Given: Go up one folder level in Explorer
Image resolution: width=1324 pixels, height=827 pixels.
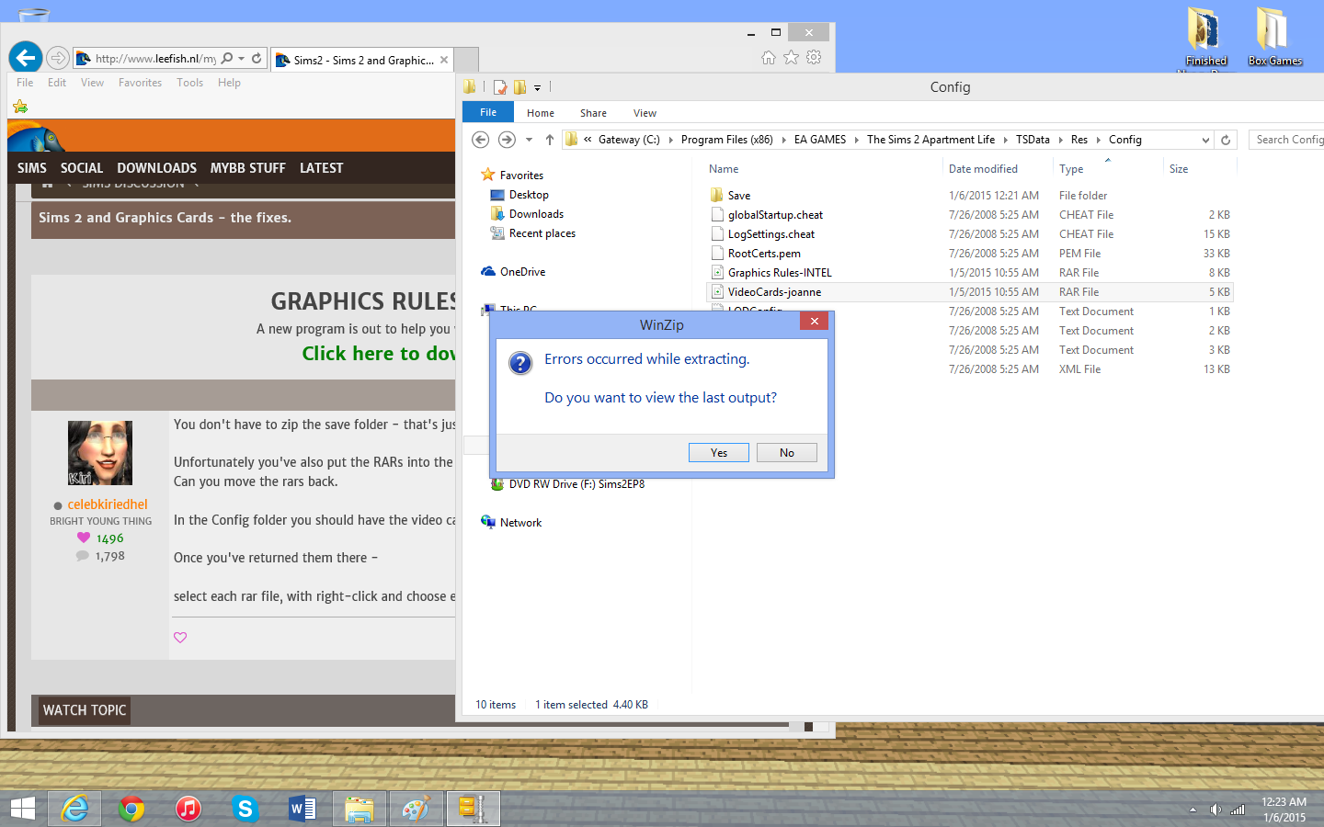Looking at the screenshot, I should 550,140.
